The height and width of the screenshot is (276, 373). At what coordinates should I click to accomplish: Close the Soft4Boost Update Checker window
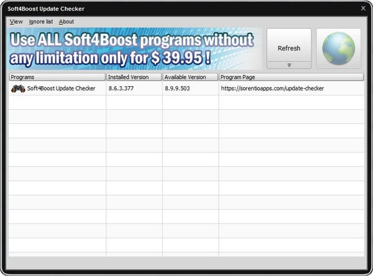tap(363, 8)
